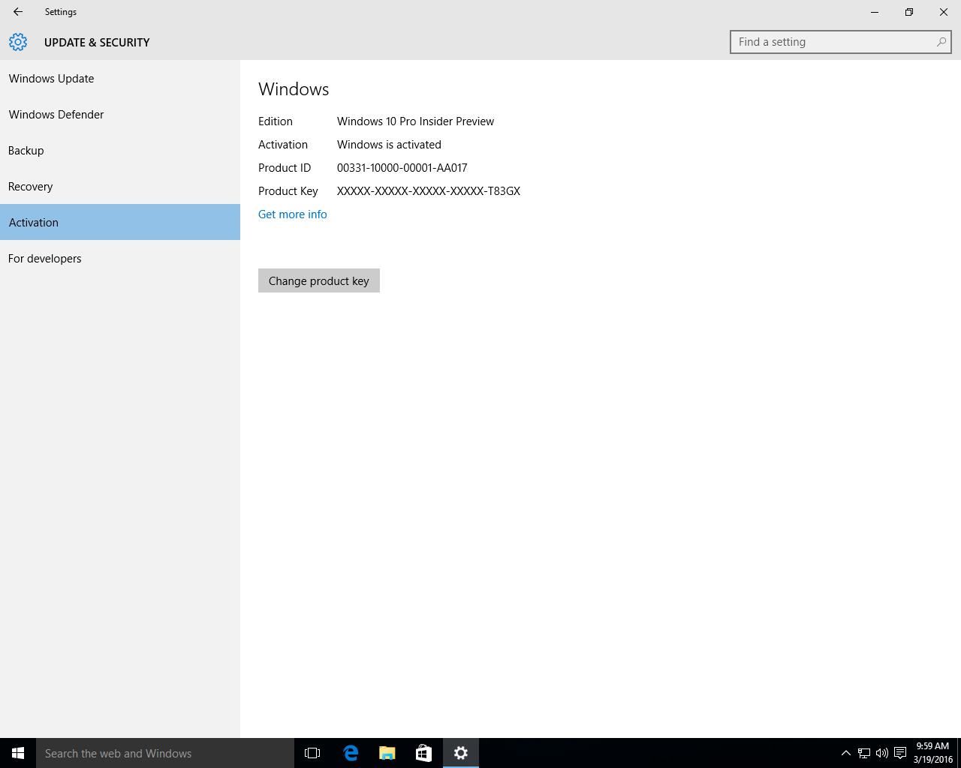This screenshot has height=768, width=961.
Task: Go back using the Settings back arrow
Action: click(x=17, y=12)
